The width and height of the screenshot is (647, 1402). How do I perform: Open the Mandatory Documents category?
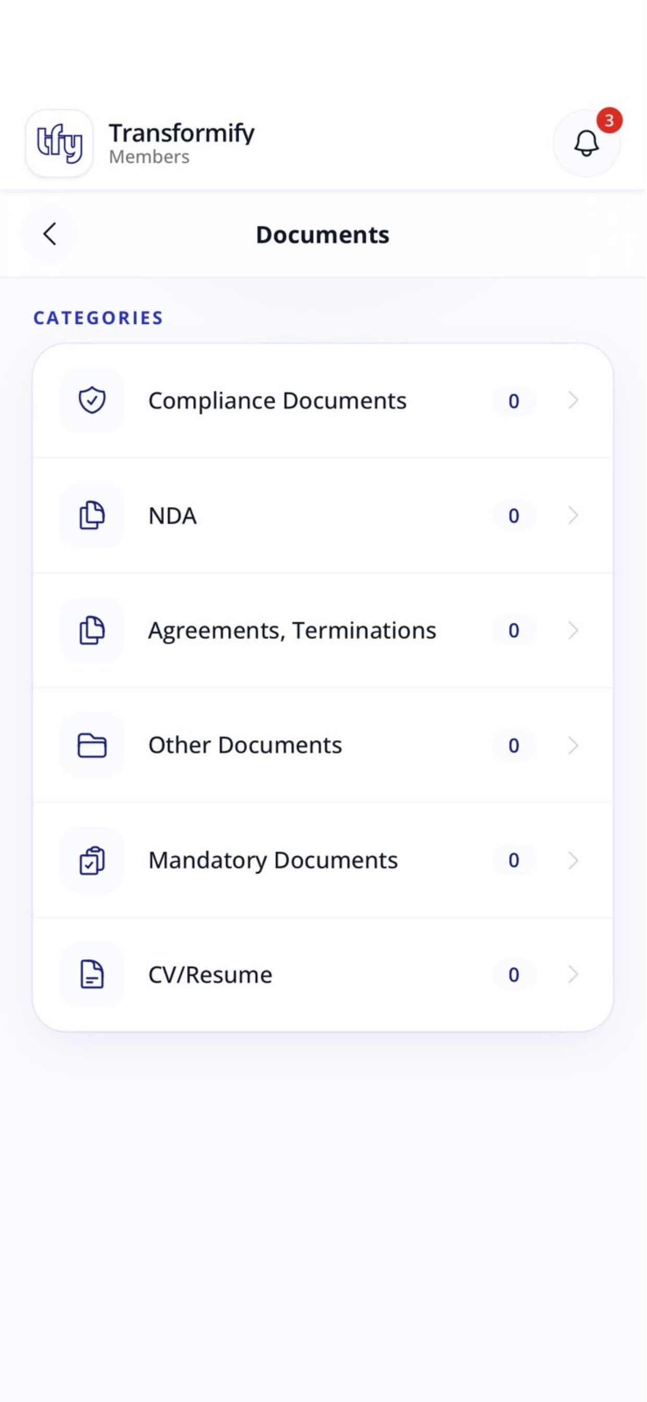[323, 860]
